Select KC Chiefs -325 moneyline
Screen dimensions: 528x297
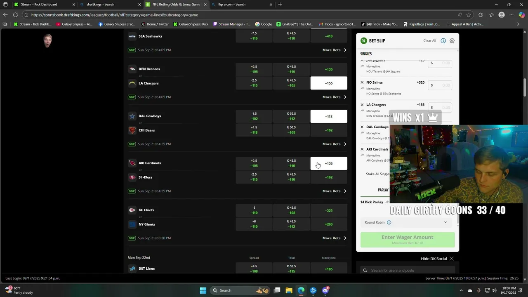pyautogui.click(x=329, y=210)
